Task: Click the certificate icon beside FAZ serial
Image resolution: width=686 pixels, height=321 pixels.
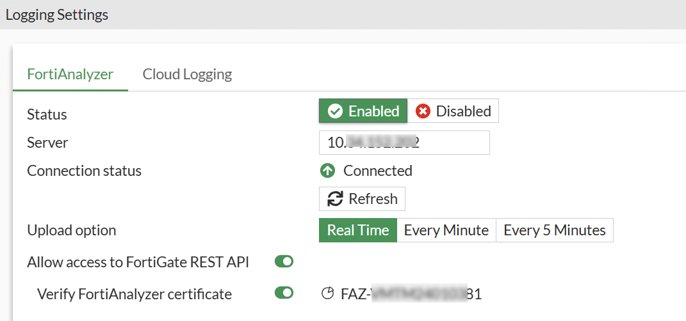Action: coord(327,293)
